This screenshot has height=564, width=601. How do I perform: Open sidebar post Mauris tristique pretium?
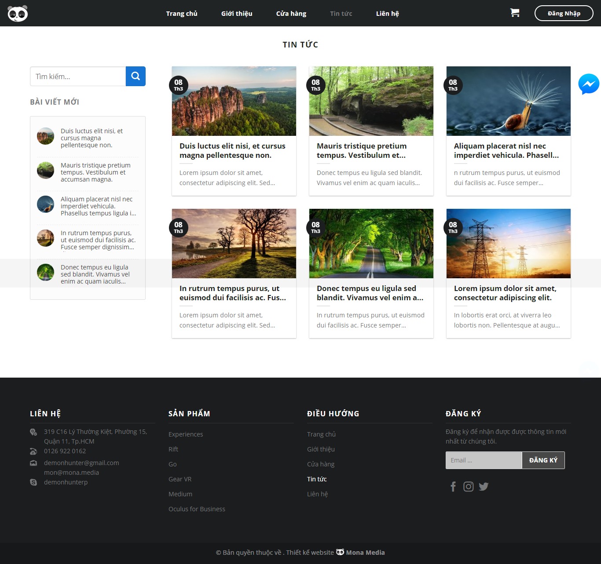[95, 172]
